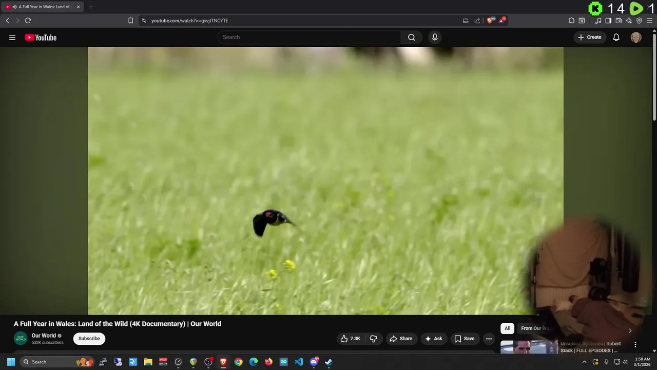Open Steam from the taskbar
The image size is (657, 370).
(x=328, y=362)
